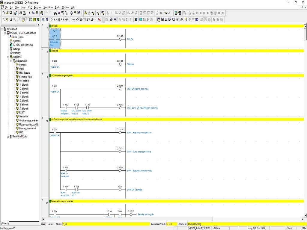The width and height of the screenshot is (307, 230).
Task: Open the Program menu
Action: click(38, 7)
